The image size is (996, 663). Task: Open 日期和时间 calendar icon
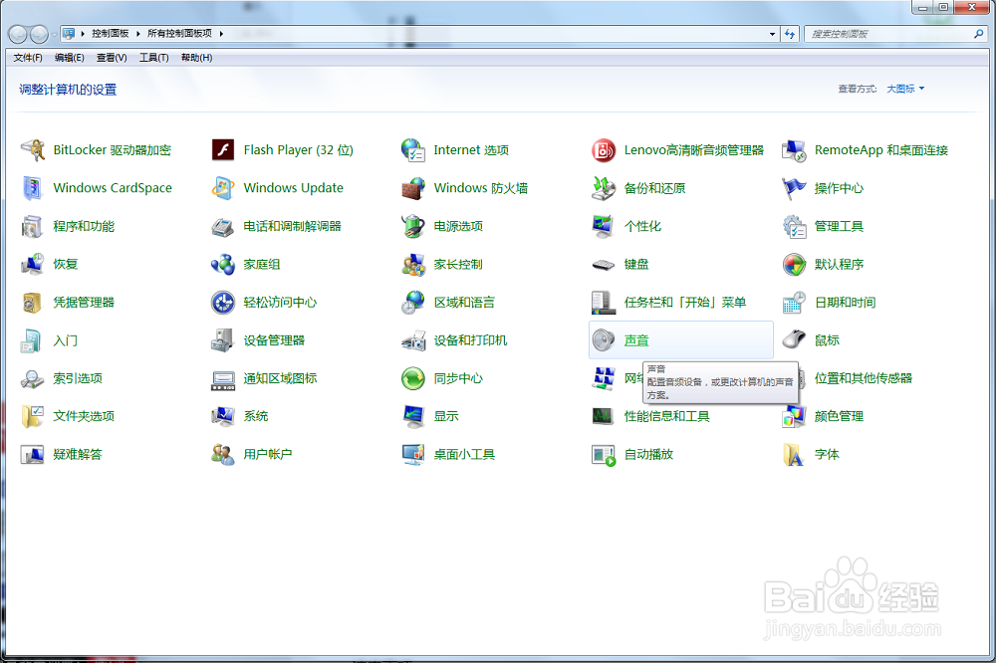coord(794,303)
